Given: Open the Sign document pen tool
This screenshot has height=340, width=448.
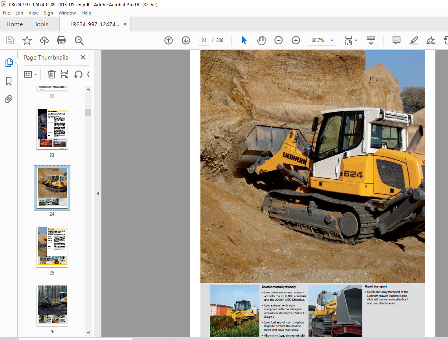Looking at the screenshot, I should (431, 40).
